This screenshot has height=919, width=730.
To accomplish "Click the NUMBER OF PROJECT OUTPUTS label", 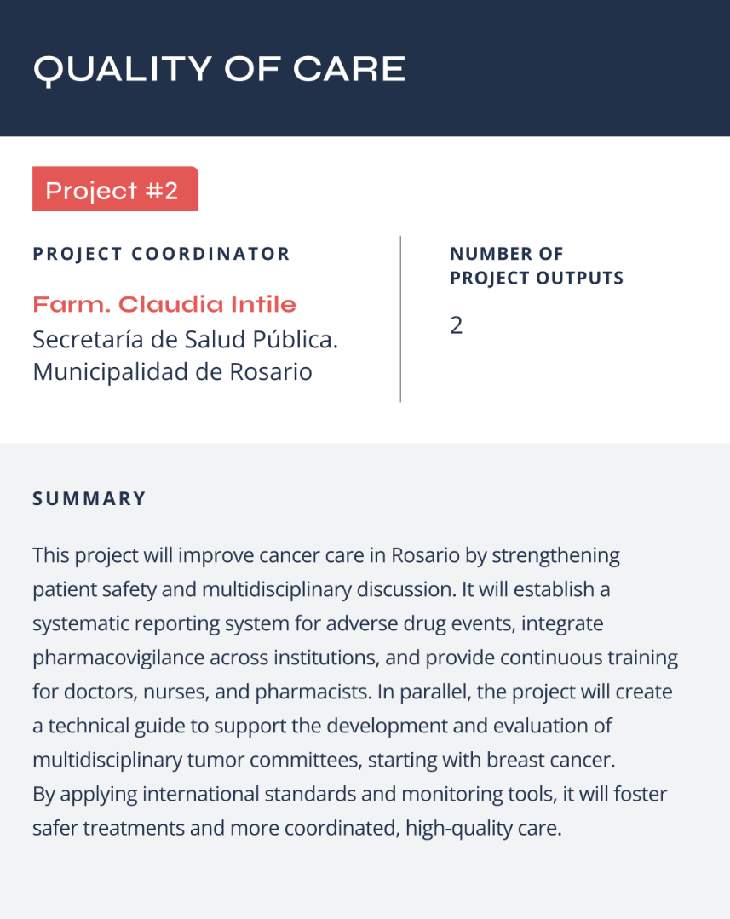I will coord(536,266).
